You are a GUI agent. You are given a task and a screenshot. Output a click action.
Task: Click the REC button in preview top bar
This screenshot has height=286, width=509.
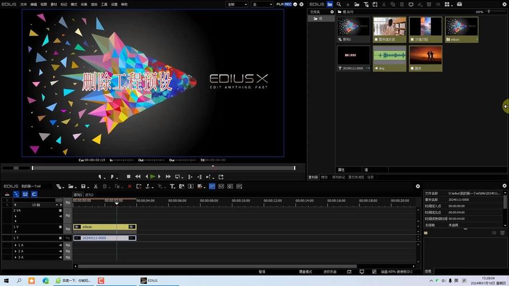(x=288, y=4)
